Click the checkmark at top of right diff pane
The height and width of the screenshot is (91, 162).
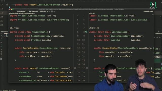point(153,15)
